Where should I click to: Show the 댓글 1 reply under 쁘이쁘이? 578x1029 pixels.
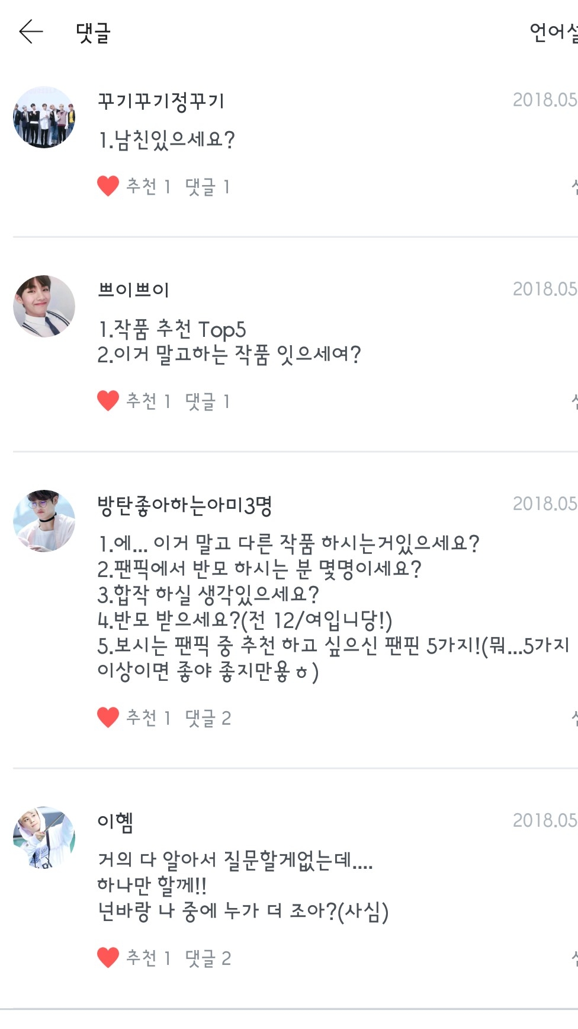[x=207, y=402]
